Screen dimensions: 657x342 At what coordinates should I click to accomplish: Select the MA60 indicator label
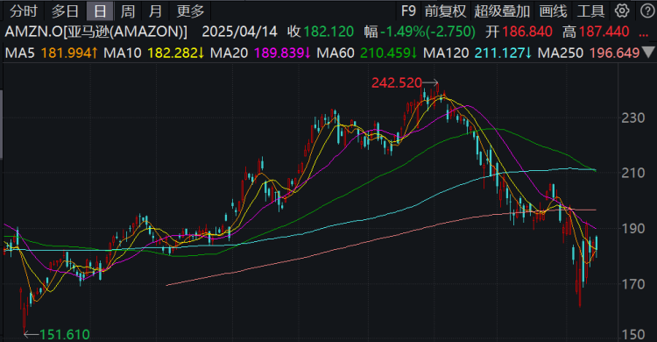point(336,53)
